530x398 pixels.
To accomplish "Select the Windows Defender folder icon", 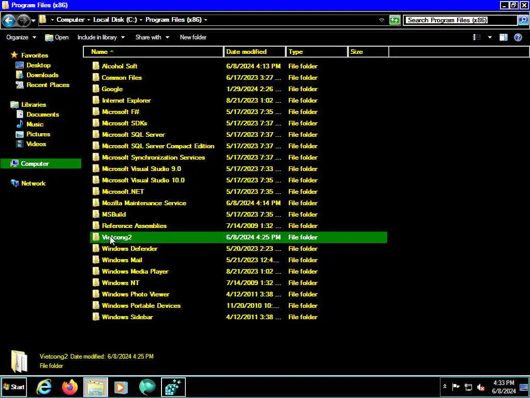I will coord(96,248).
